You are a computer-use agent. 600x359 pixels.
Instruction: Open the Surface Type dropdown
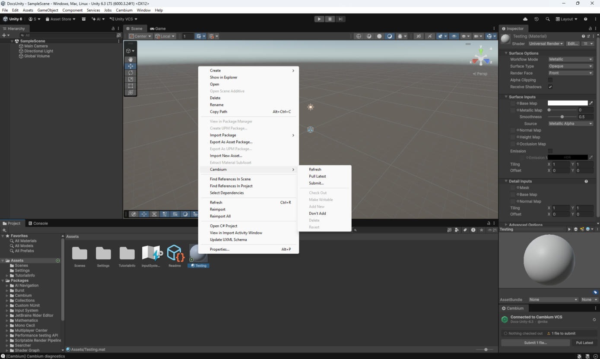571,66
